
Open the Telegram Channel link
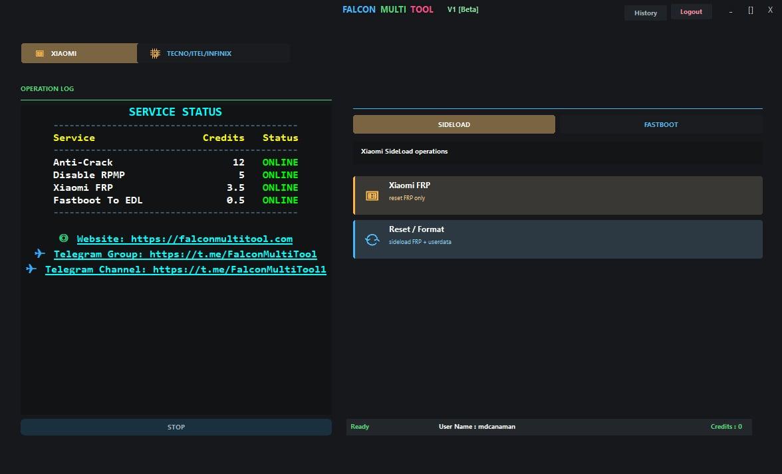click(186, 270)
